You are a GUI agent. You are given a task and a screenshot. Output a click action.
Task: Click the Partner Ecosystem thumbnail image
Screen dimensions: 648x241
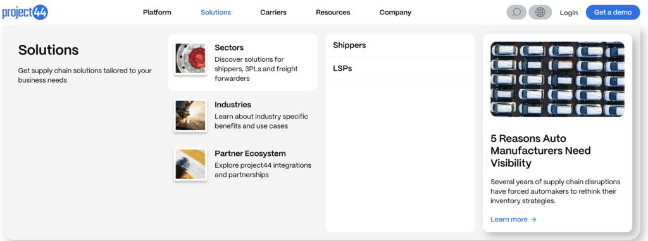190,164
